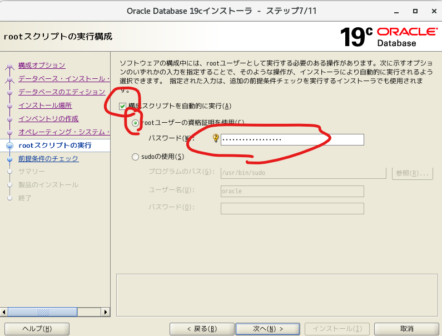This screenshot has width=442, height=336.
Task: Select rootスクリプトの実行 step
Action: click(x=55, y=146)
